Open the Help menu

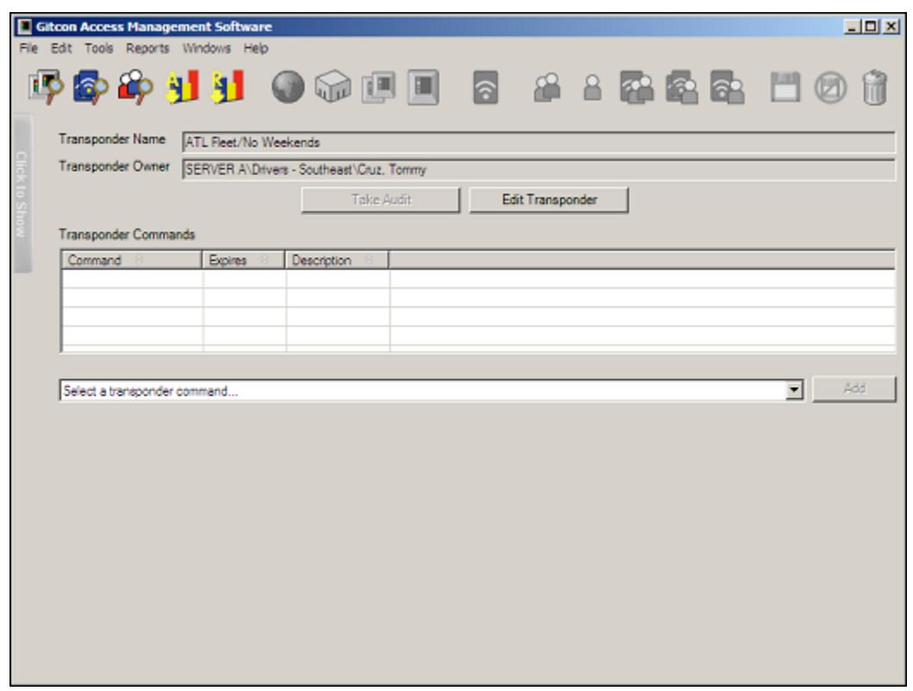[x=255, y=48]
